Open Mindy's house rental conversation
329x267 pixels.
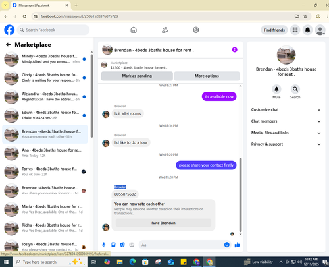coord(45,59)
